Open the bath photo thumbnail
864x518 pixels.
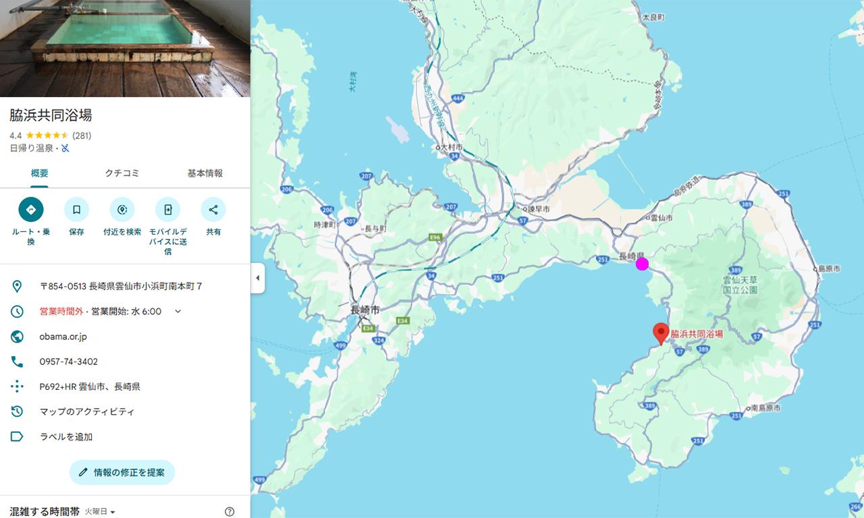coord(125,49)
